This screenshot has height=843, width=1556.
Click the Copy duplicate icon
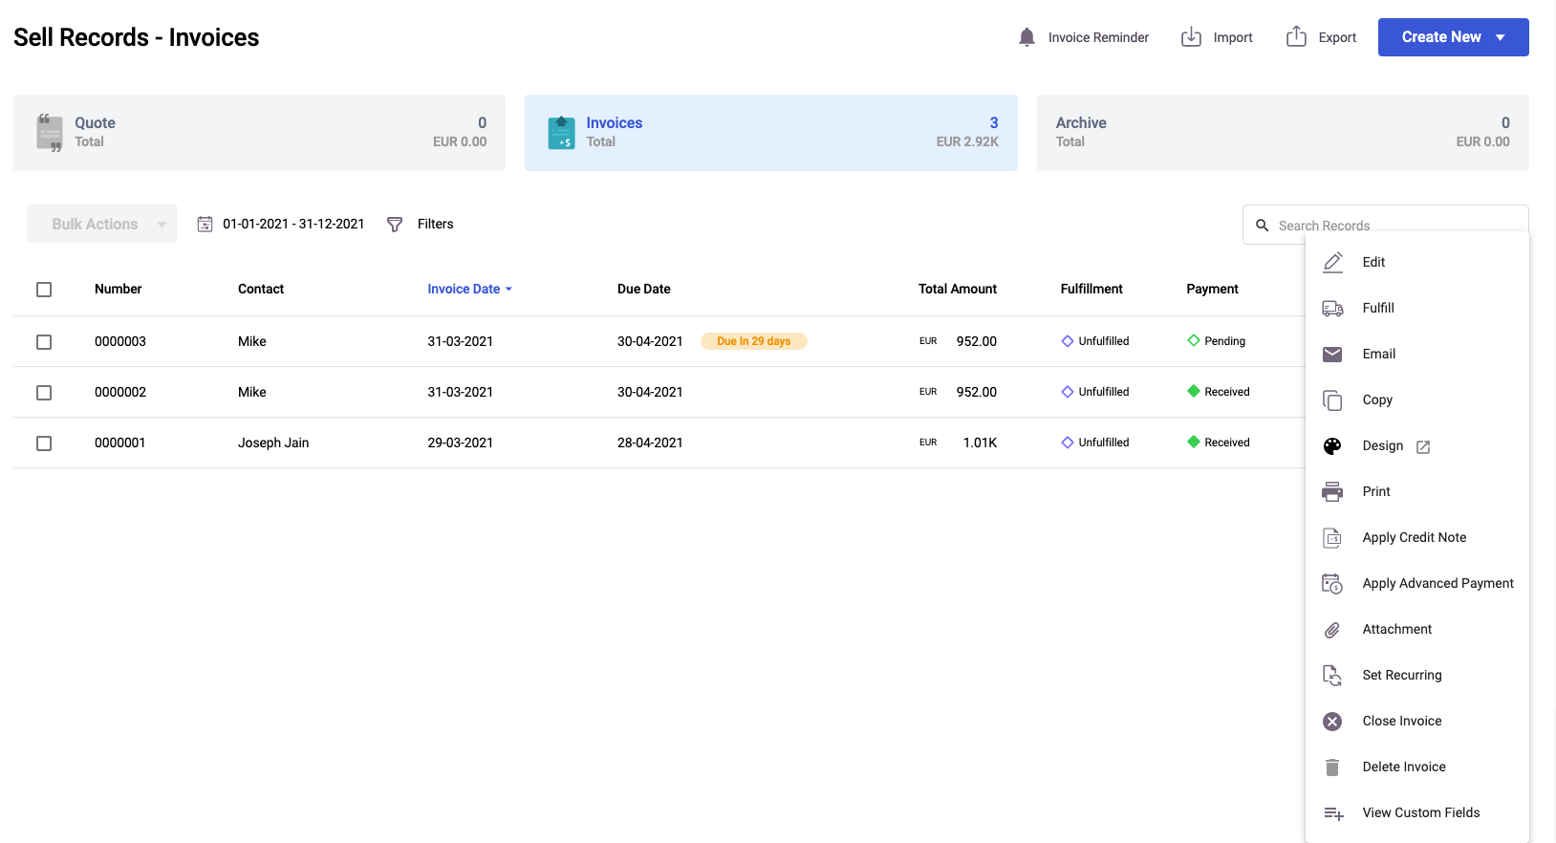click(1332, 400)
